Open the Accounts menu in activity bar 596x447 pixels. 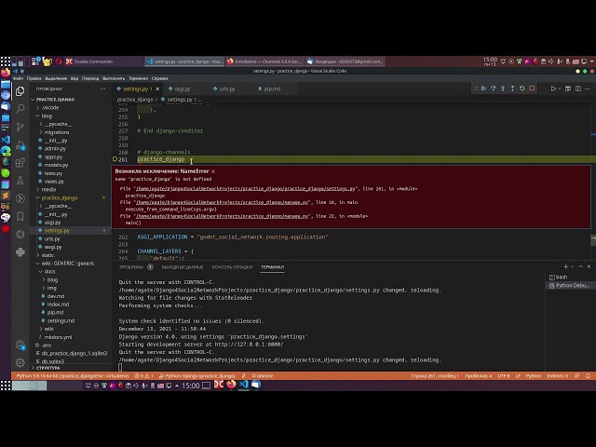pyautogui.click(x=20, y=345)
